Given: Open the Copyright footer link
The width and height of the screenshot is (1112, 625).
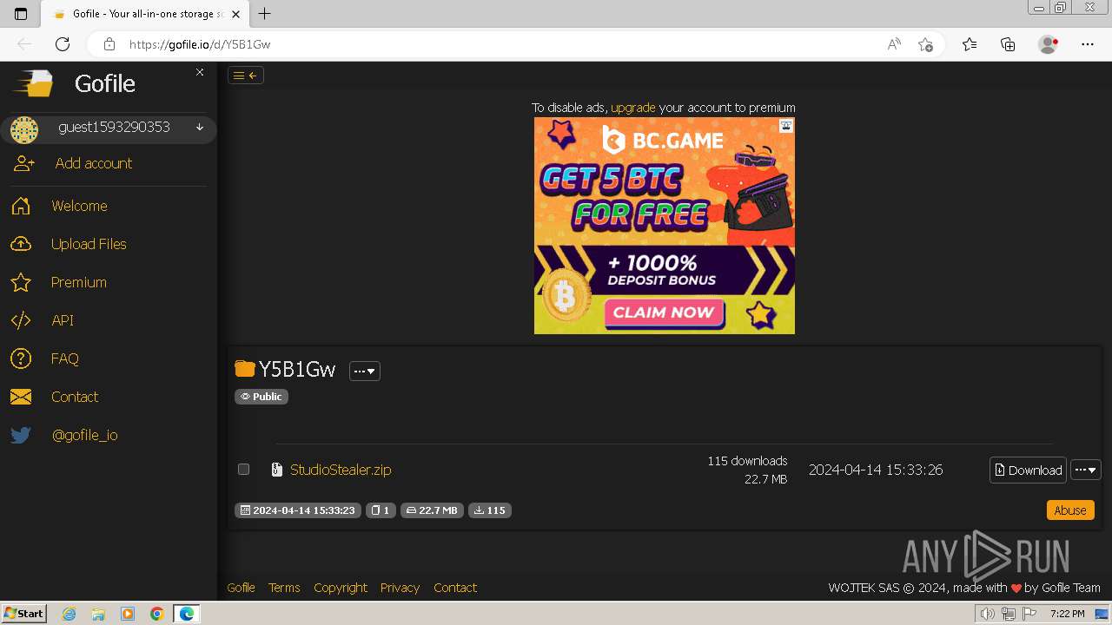Looking at the screenshot, I should tap(341, 588).
